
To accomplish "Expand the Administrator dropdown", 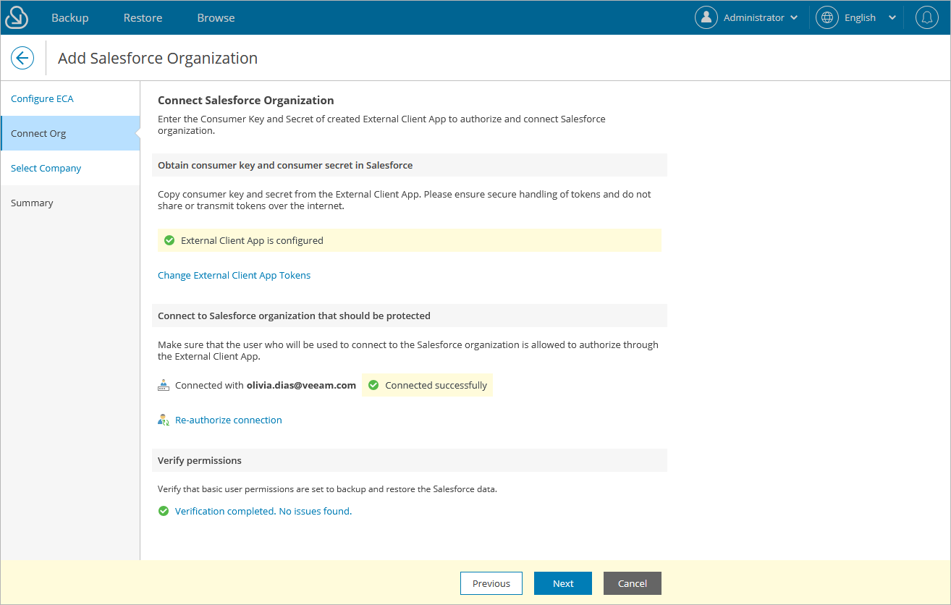I will pyautogui.click(x=795, y=17).
